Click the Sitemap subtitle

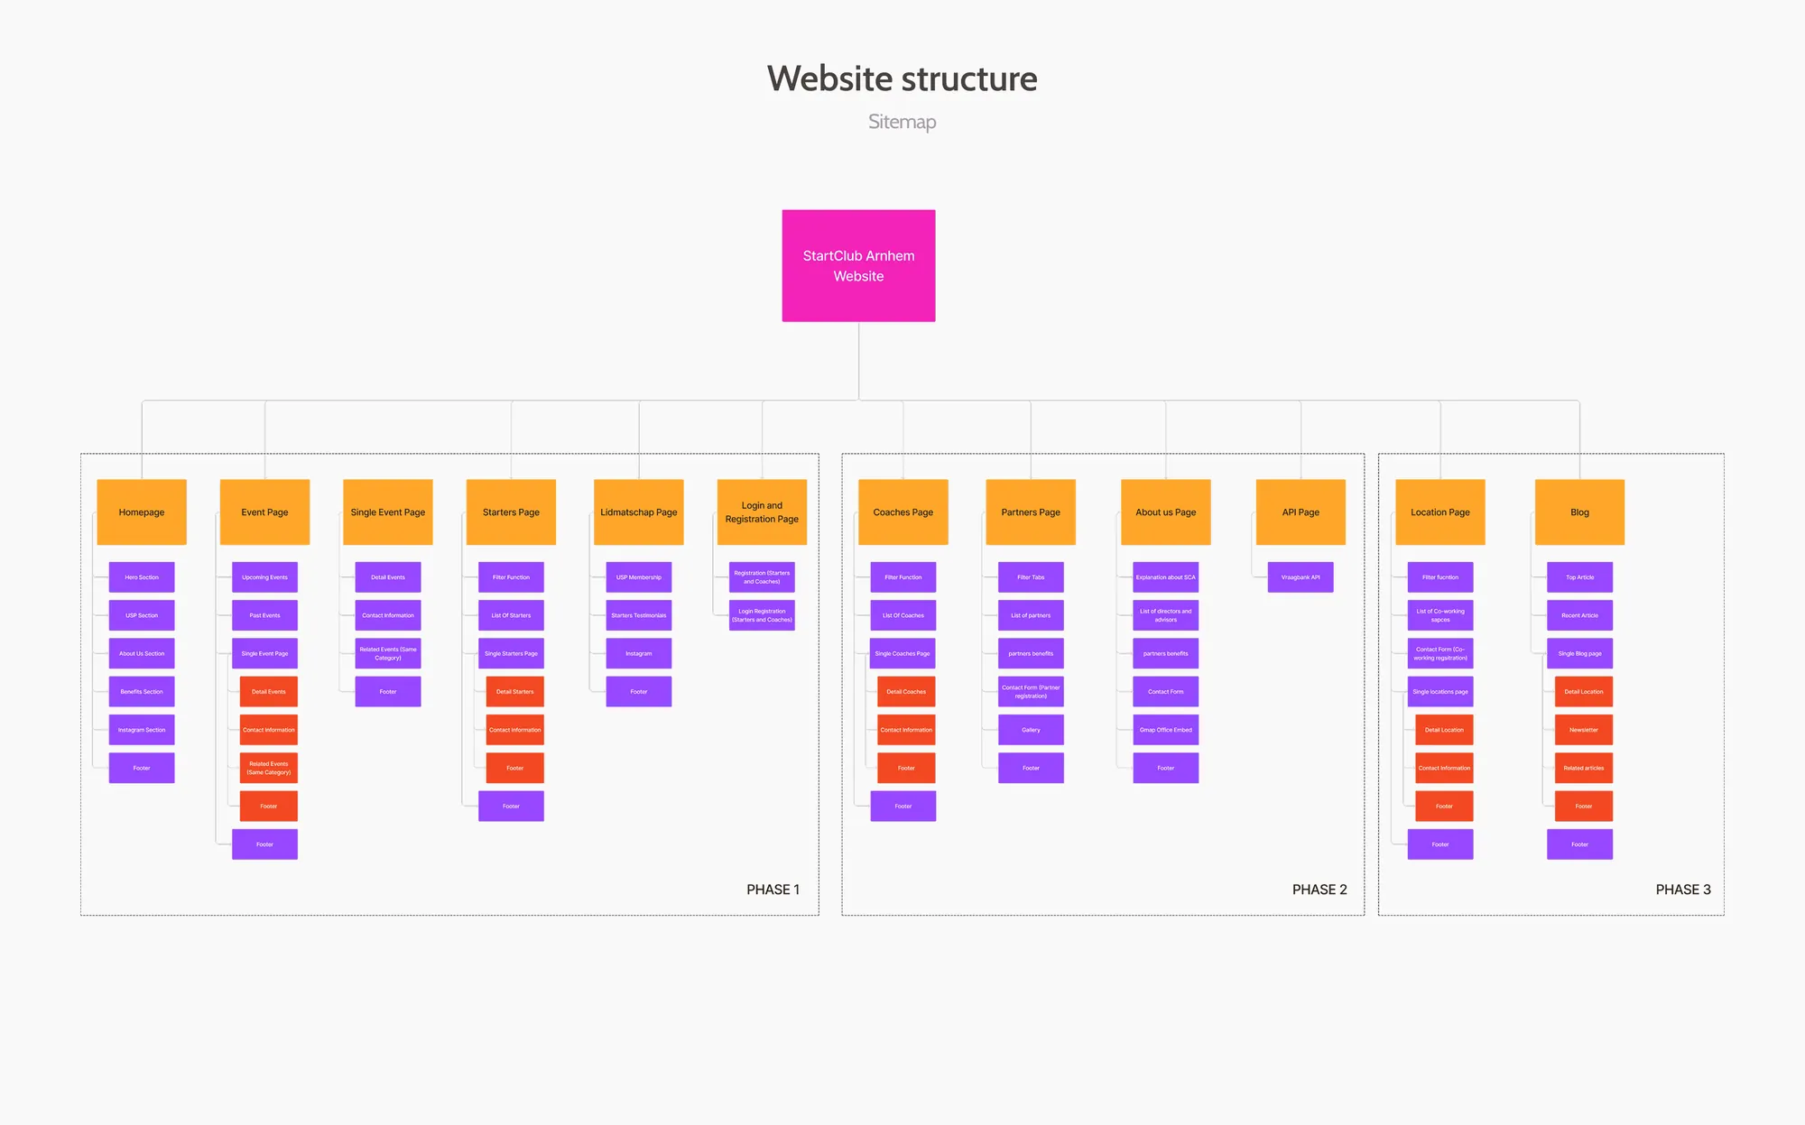click(x=902, y=122)
